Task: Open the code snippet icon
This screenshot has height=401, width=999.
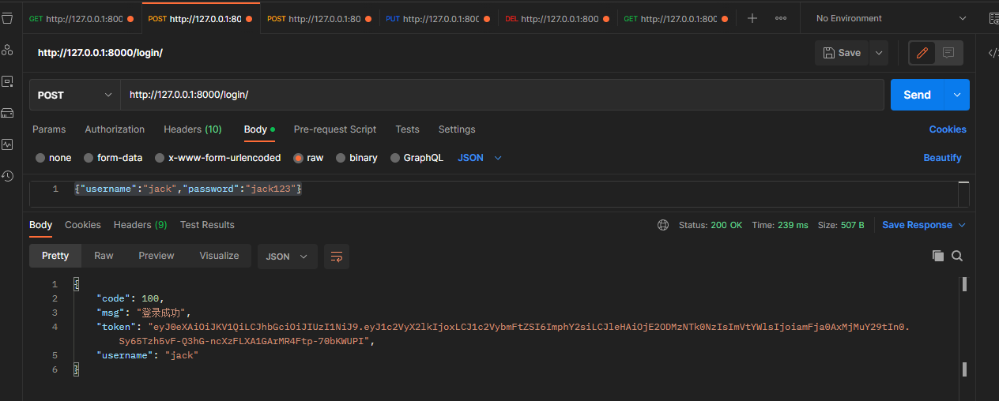Action: [x=993, y=53]
